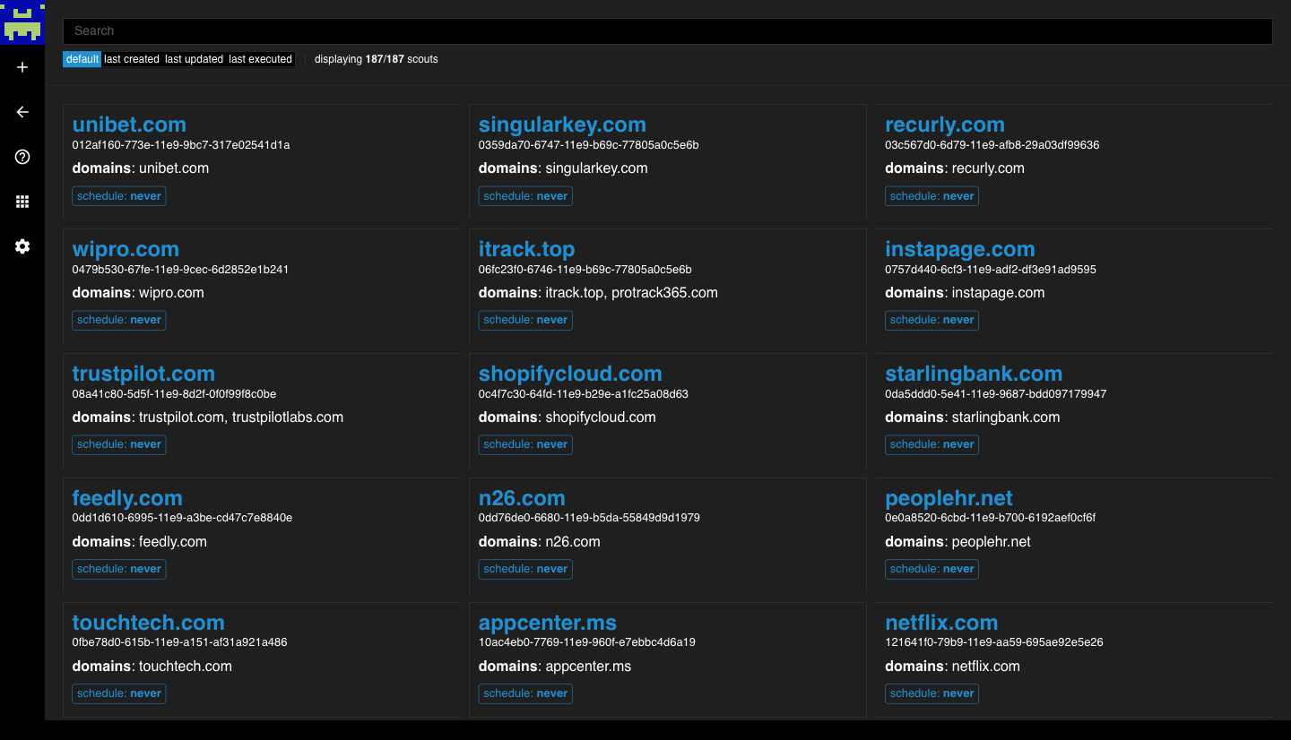Click the schedule badge under peoplehr.net
1291x740 pixels.
(931, 569)
